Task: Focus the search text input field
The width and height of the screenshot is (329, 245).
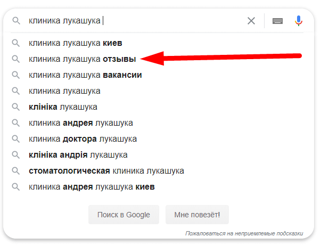Action: tap(160, 21)
